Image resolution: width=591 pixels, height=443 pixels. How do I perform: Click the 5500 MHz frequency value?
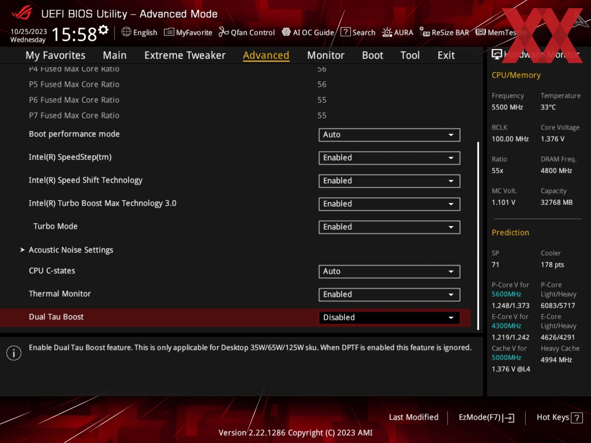(507, 107)
